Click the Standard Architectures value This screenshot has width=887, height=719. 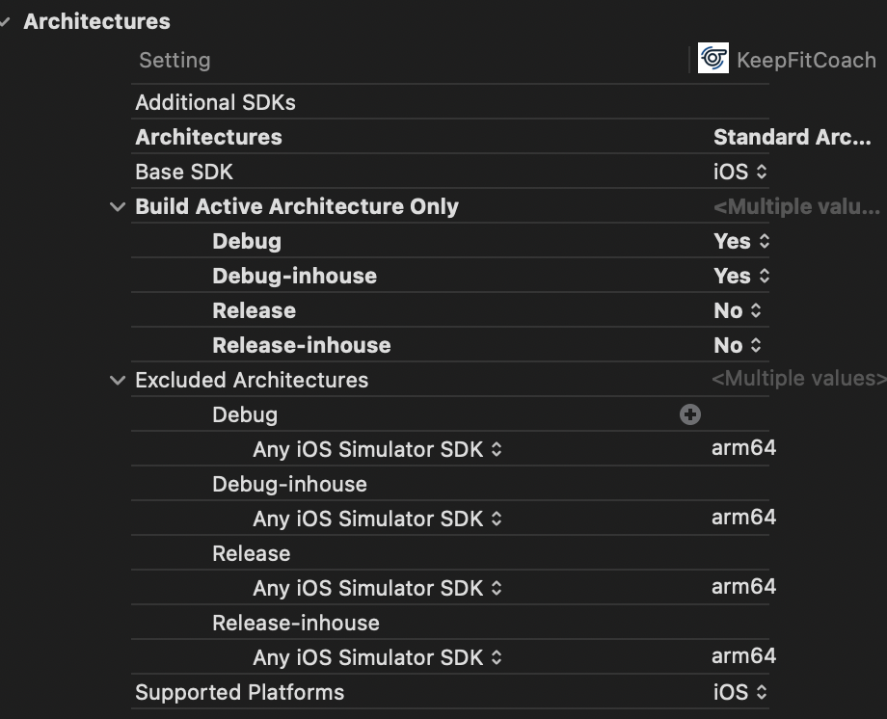pyautogui.click(x=793, y=137)
